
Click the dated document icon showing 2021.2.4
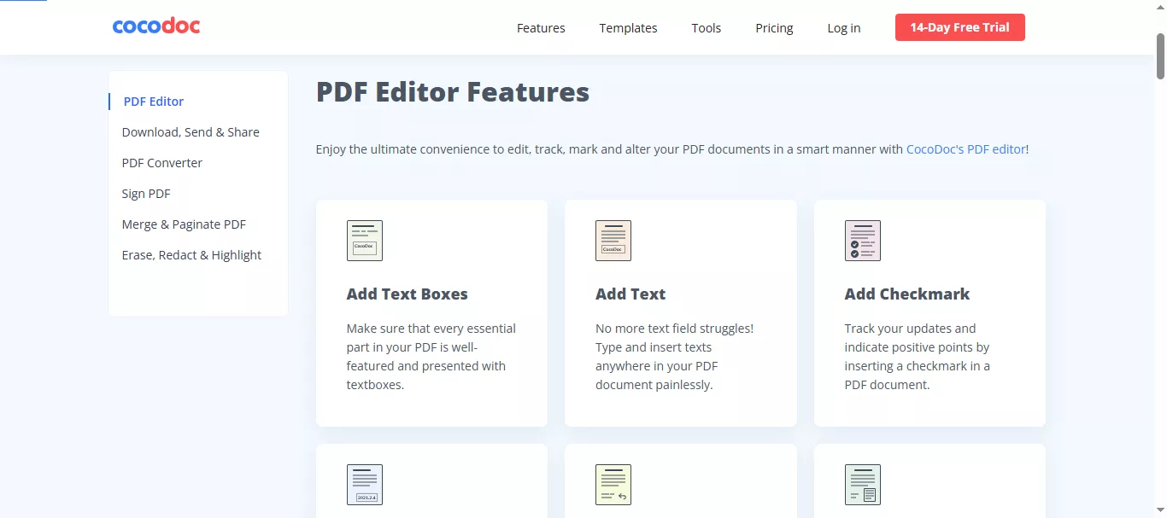click(364, 484)
